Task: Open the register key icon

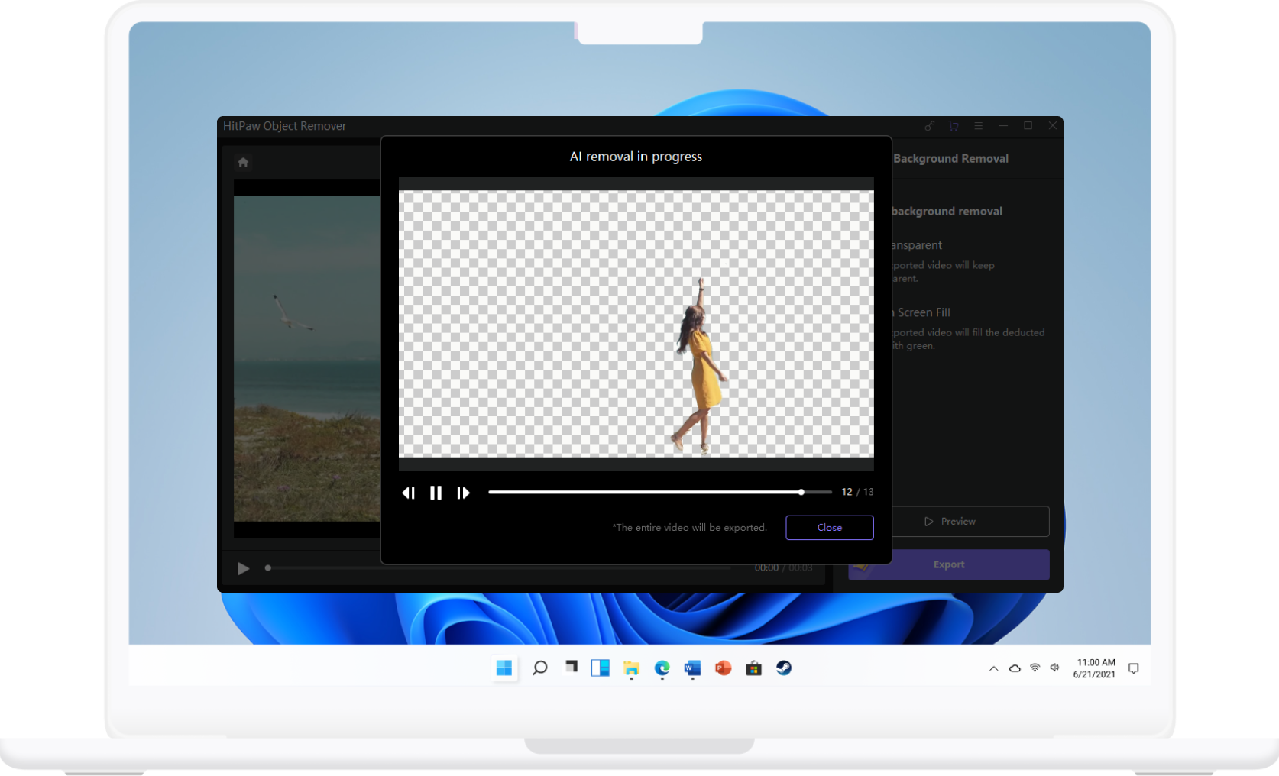Action: click(929, 126)
